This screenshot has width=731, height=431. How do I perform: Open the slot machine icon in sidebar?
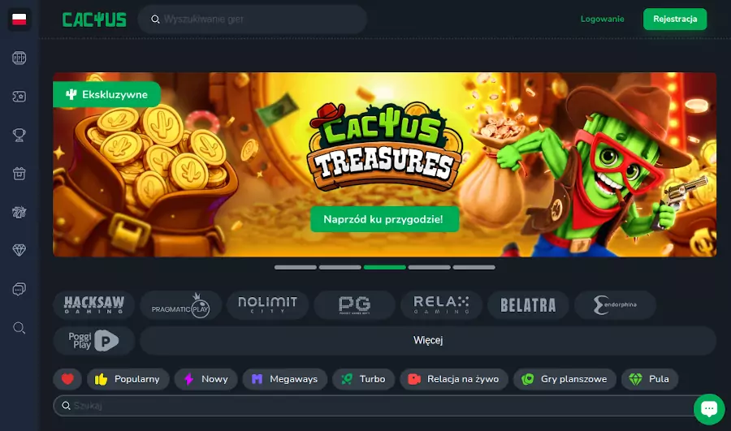pos(19,58)
